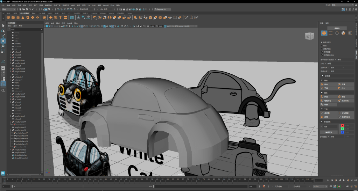Activate the Select tool arrow in toolbox
Viewport: 358px width, 191px height.
pyautogui.click(x=3, y=25)
